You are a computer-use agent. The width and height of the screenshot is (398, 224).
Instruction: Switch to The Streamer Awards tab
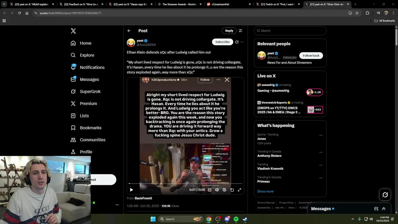(179, 4)
